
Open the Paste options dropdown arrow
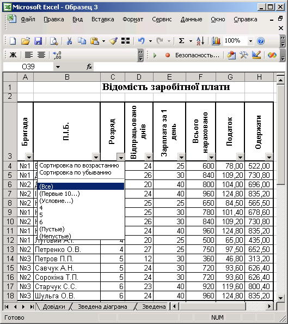(x=103, y=41)
